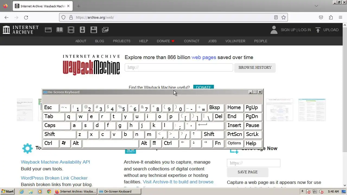
Task: Open Chrome from taskbar quick launch
Action: (x=49, y=191)
